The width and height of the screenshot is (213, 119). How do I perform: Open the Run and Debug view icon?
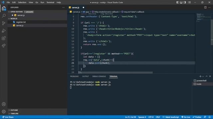point(4,31)
